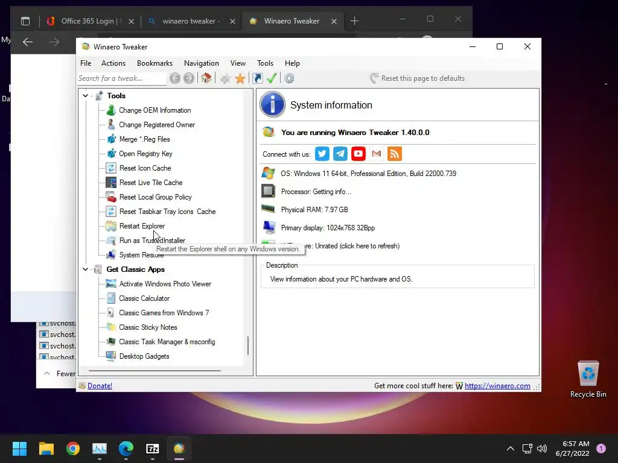
Task: Select Classic Calculator item
Action: click(144, 298)
